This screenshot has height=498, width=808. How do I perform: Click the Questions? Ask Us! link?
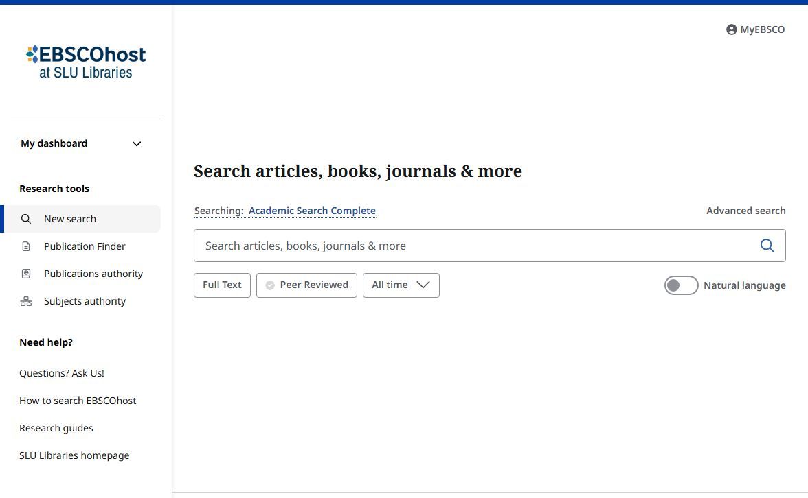62,373
